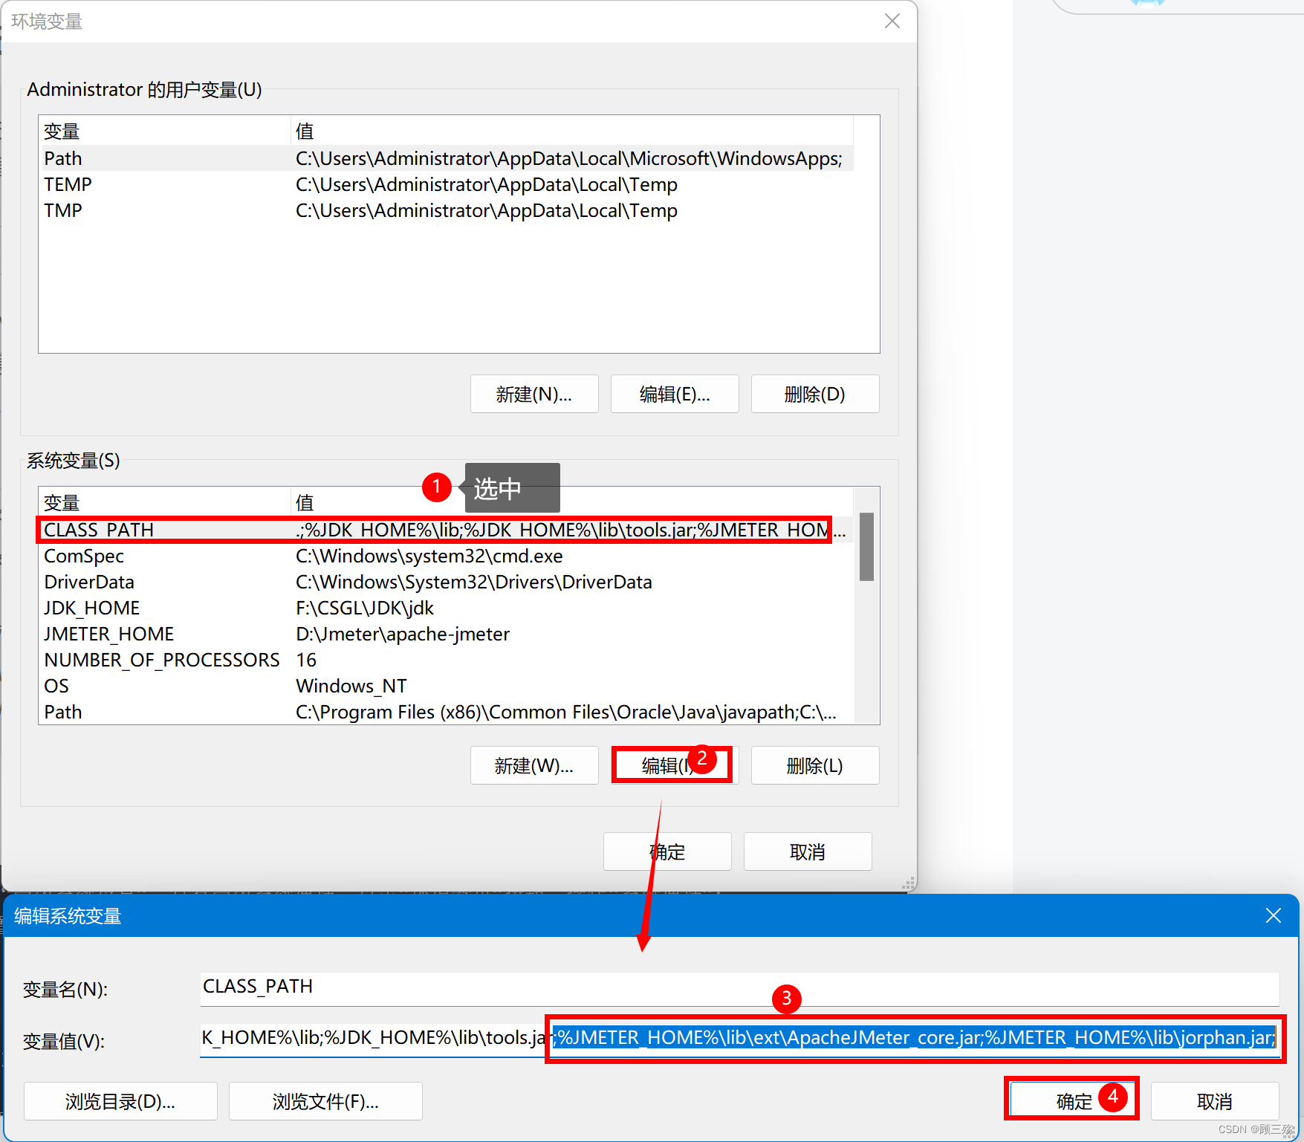Image resolution: width=1304 pixels, height=1142 pixels.
Task: Click 浏览文件(F)... button
Action: [325, 1101]
